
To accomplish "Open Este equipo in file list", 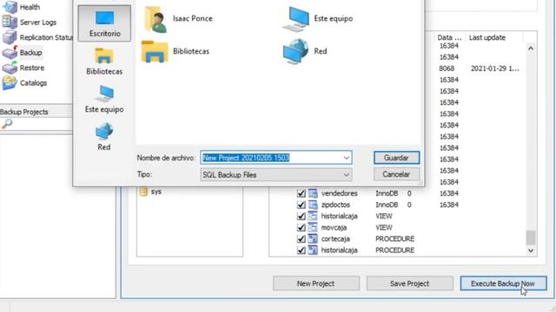I will pos(318,18).
